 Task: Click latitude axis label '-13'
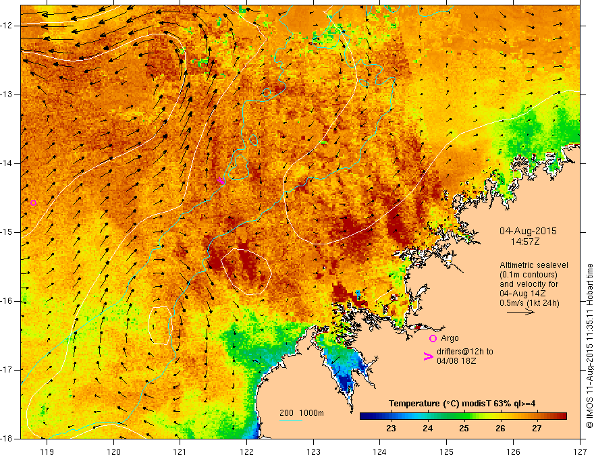point(7,94)
